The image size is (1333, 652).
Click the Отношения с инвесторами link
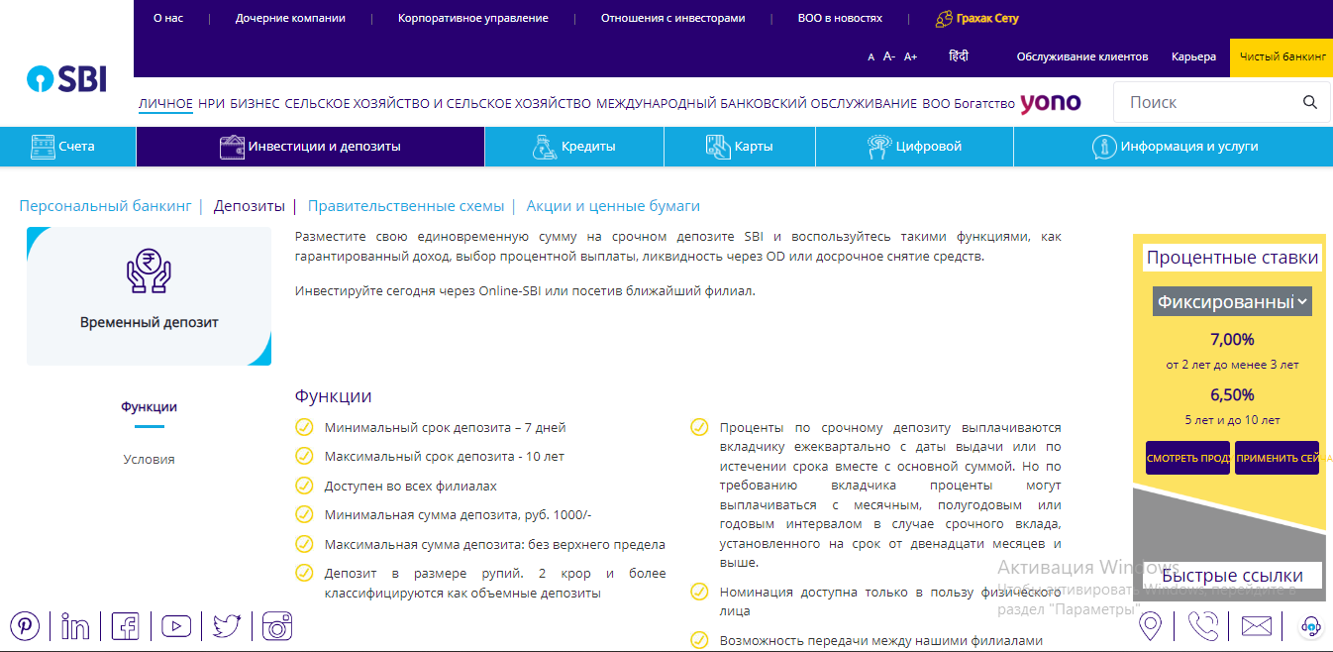click(673, 18)
